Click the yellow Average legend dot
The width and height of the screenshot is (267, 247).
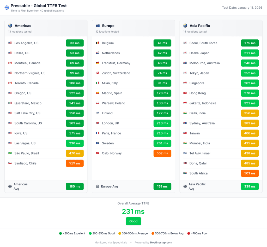pyautogui.click(x=120, y=233)
